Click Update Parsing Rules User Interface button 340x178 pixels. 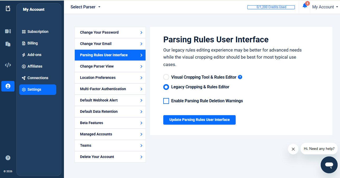(x=199, y=120)
